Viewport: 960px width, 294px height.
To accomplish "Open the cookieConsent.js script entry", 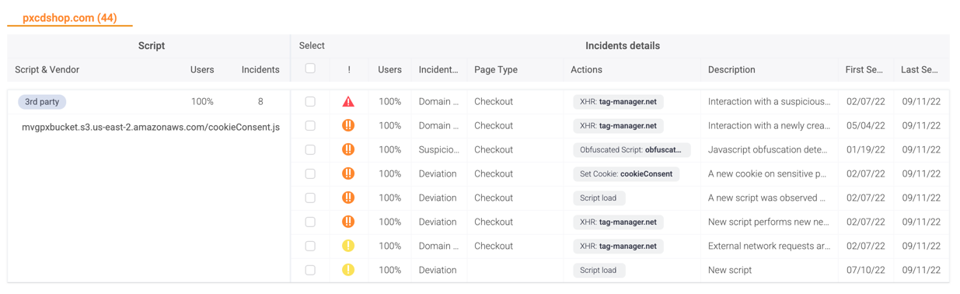I will tap(151, 127).
